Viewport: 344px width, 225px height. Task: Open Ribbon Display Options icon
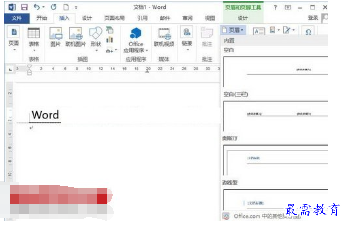point(288,7)
